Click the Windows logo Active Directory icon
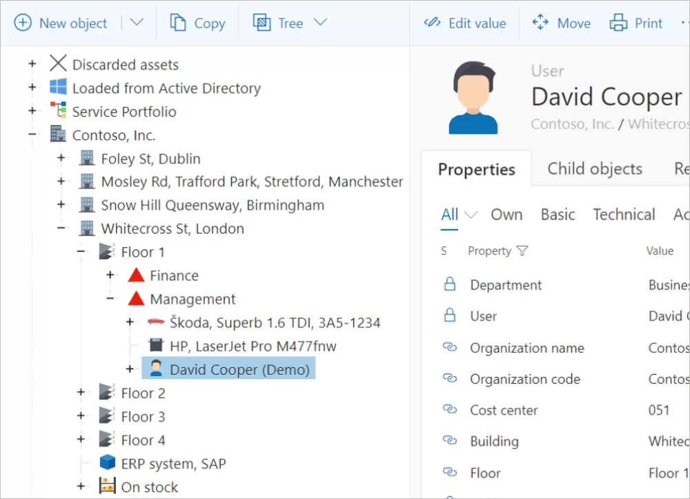Screen dimensions: 690x499 coord(58,88)
